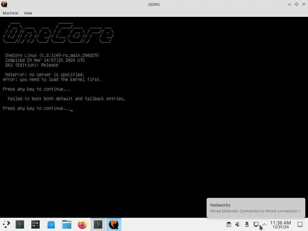Viewport: 308px width, 231px height.
Task: Click the muted audio volume icon
Action: click(238, 224)
